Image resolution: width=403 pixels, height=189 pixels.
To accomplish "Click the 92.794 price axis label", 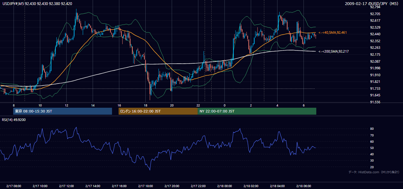I will [x=375, y=7].
